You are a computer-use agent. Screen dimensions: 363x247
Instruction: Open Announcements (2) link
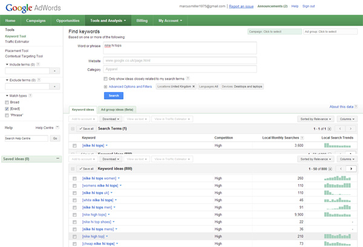(x=272, y=6)
